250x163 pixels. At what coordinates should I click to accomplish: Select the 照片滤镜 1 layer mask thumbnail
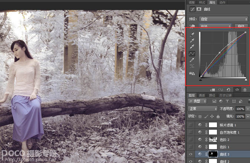tap(213, 125)
